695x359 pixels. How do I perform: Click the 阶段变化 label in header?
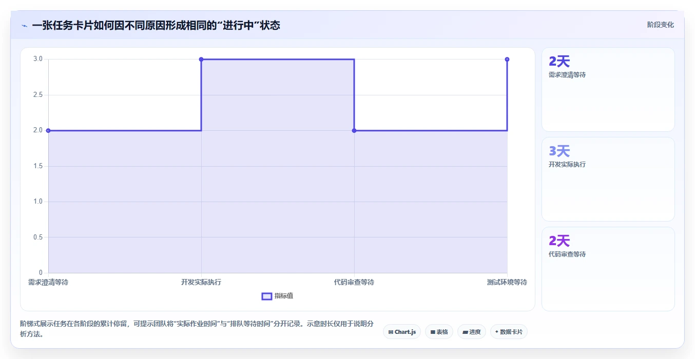[x=660, y=25]
